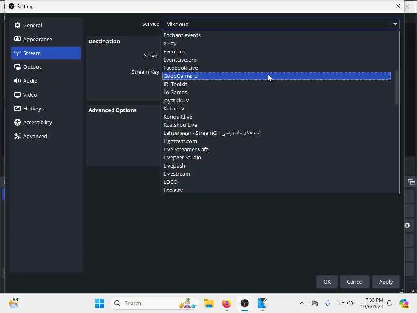
Task: Choose Jio Games in the service list
Action: pos(277,93)
